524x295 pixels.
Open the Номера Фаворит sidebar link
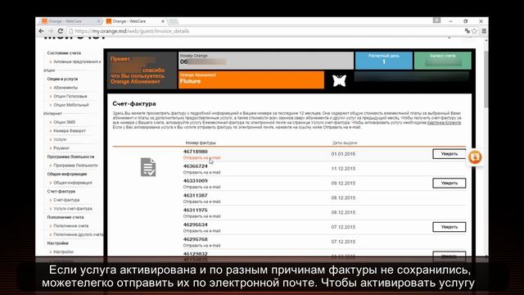point(69,131)
